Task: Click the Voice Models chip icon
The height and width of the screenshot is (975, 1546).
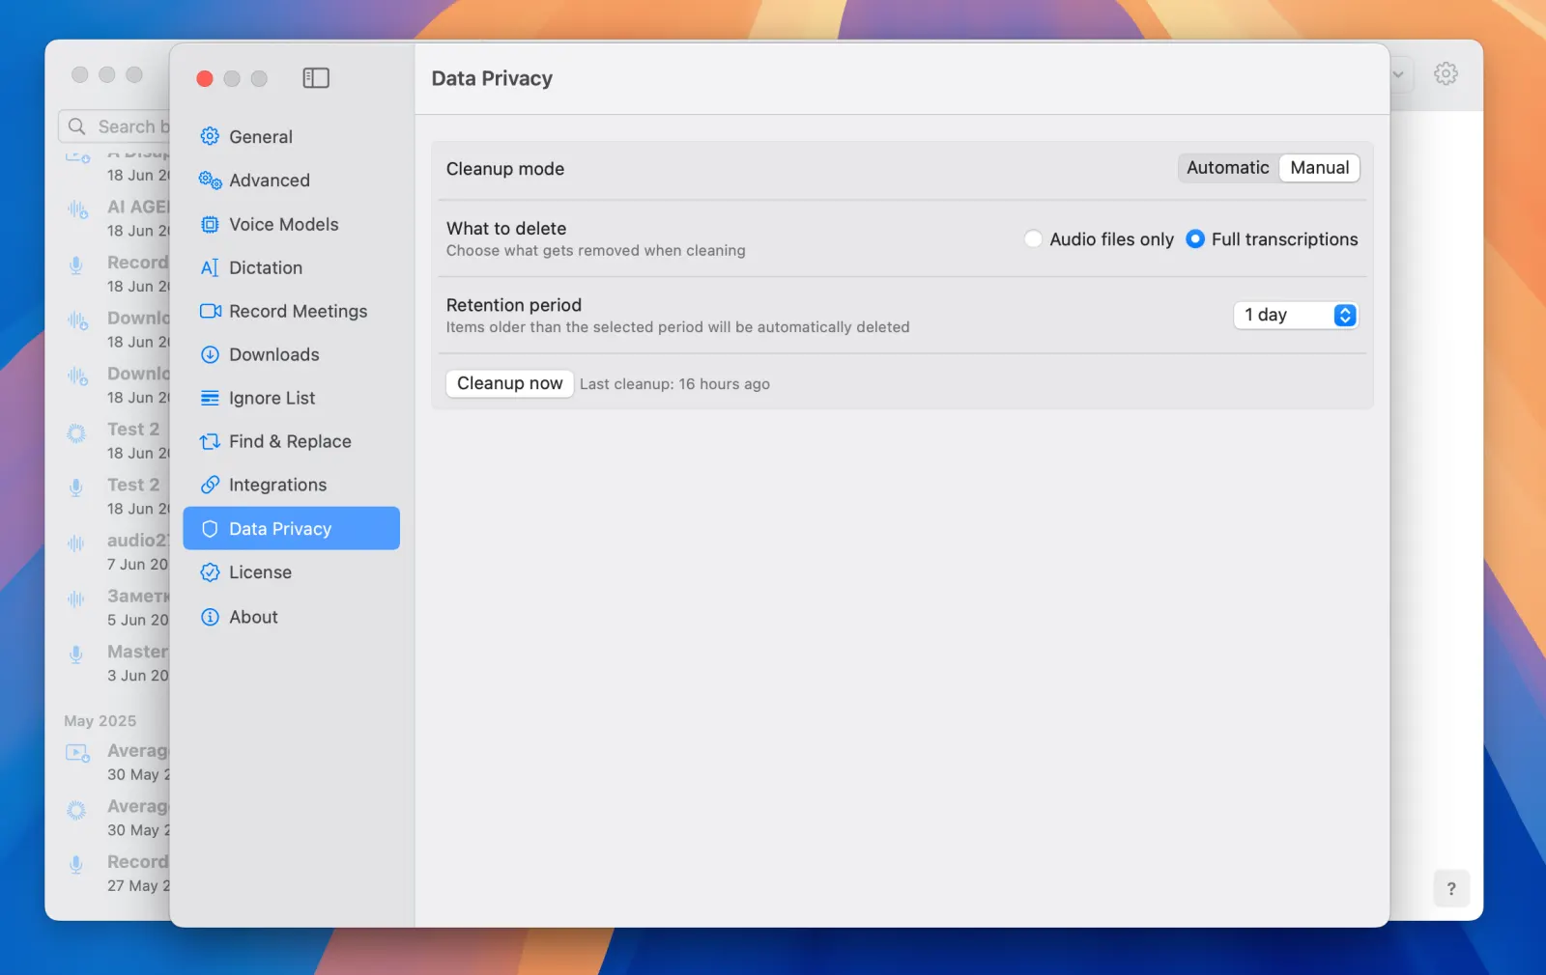Action: point(210,225)
